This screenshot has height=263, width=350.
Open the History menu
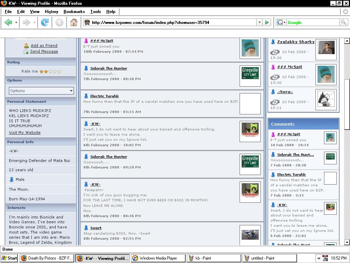coord(51,12)
